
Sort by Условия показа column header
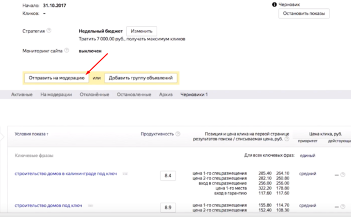(31, 134)
